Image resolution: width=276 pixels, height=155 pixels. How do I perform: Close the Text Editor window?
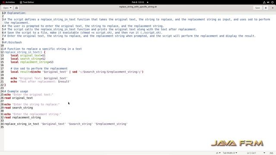[273, 8]
